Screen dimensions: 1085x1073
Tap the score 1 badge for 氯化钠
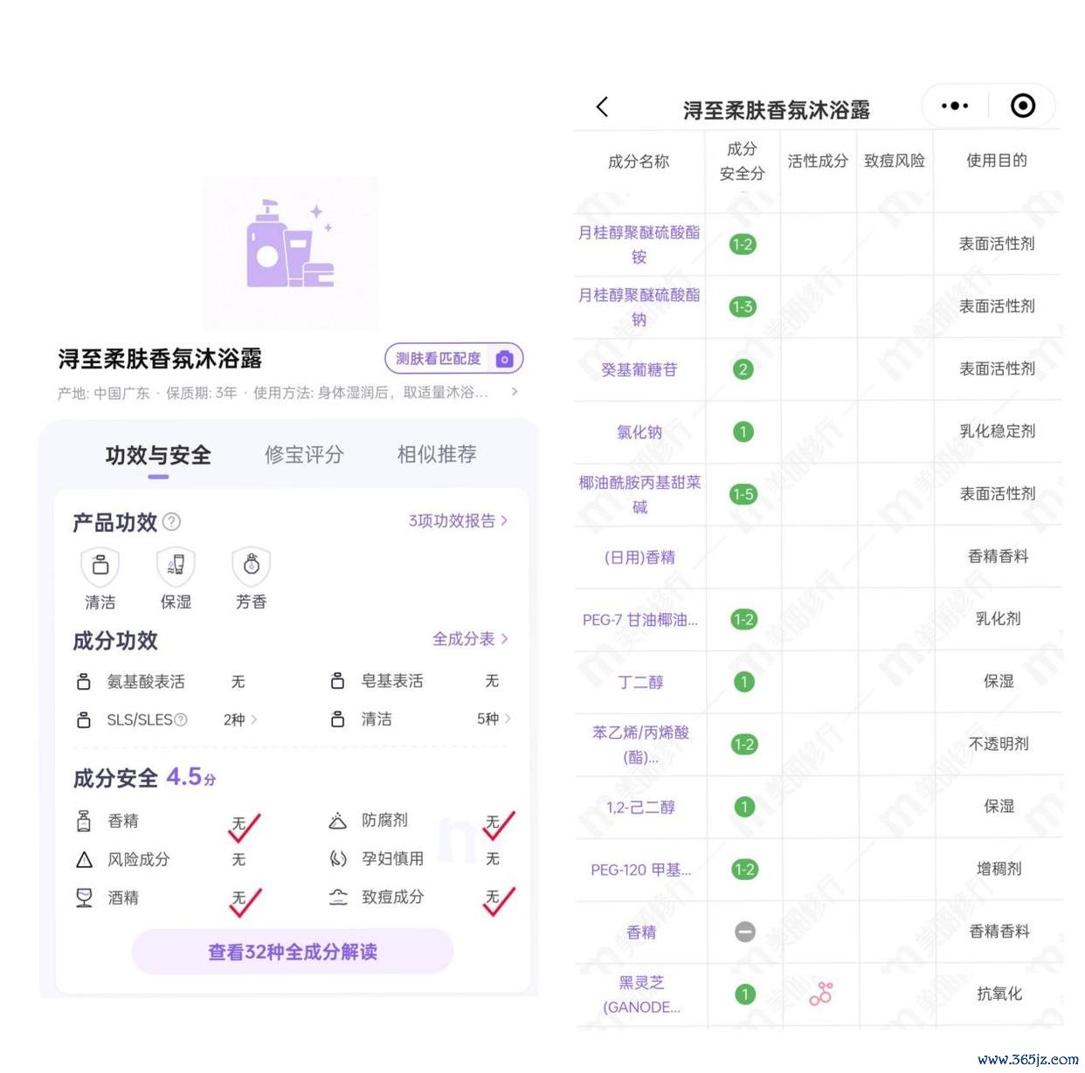pyautogui.click(x=743, y=432)
